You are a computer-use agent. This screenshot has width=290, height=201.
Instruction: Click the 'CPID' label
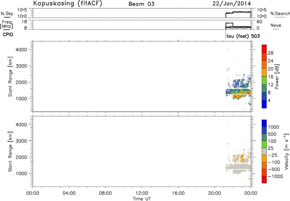8,34
